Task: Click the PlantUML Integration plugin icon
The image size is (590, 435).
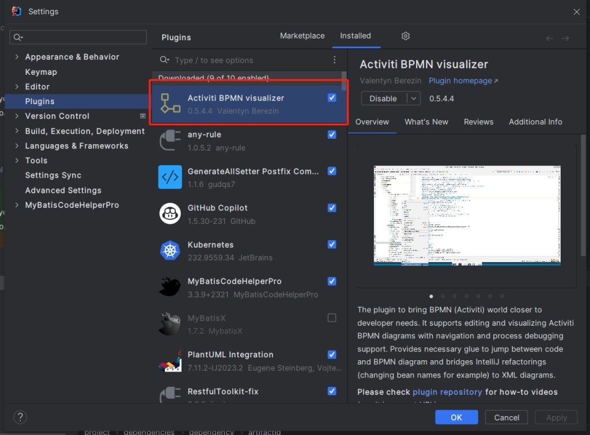Action: [170, 360]
